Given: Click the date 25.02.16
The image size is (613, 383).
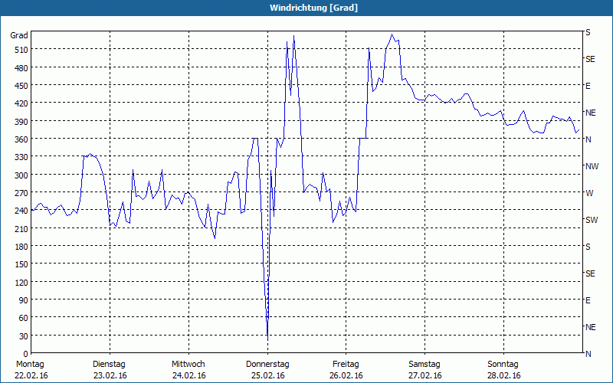Looking at the screenshot, I should [x=267, y=375].
